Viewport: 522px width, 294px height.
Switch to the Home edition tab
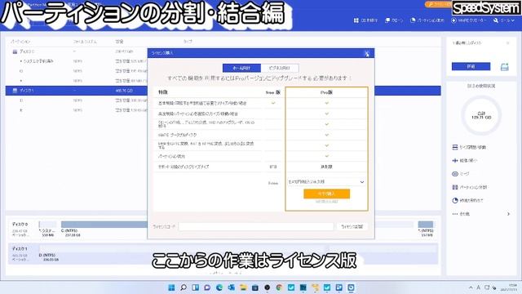click(241, 68)
